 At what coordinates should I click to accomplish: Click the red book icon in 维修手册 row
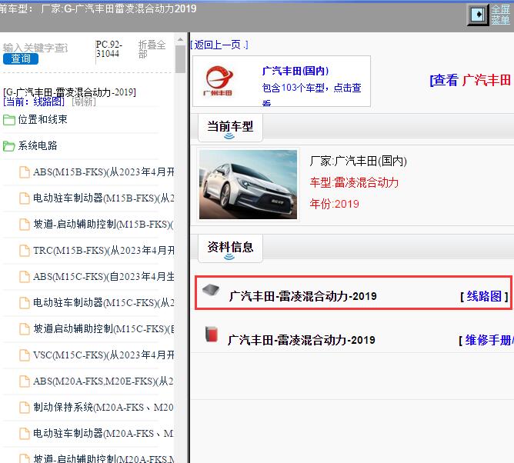[212, 335]
